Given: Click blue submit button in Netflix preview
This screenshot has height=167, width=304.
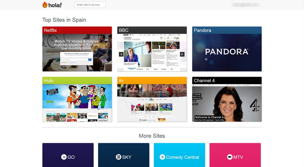Looking at the screenshot, I should [90, 60].
